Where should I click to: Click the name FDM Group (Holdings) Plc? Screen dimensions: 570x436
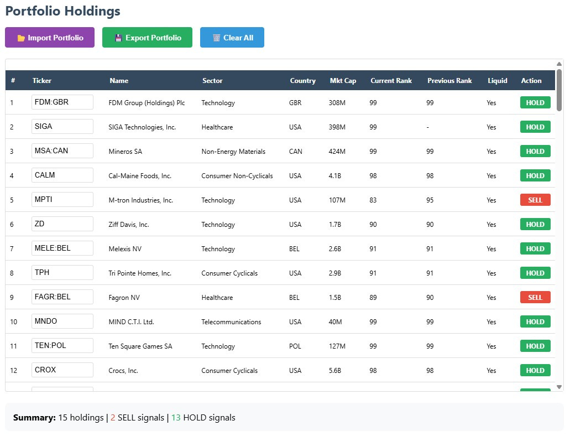147,103
